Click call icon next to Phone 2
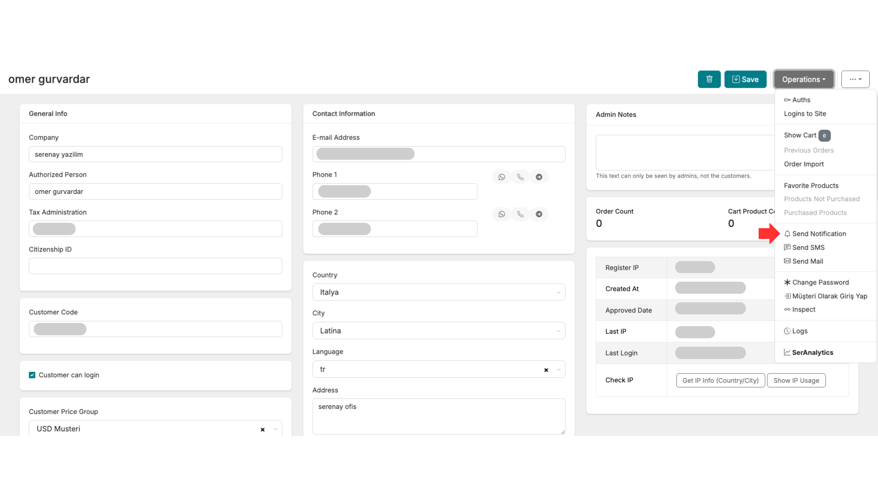 [520, 214]
